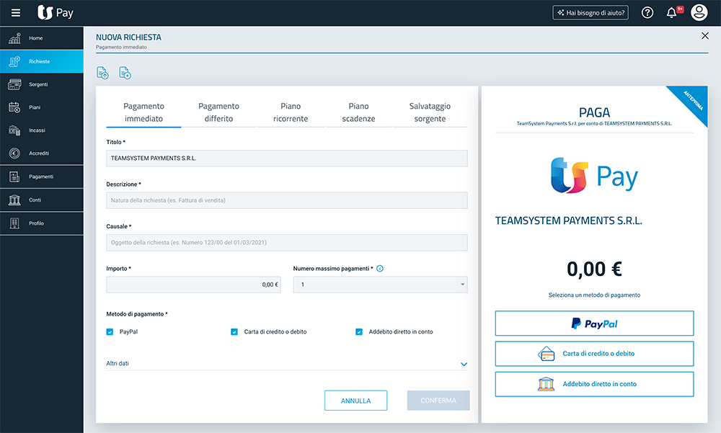
Task: Show info for Numero massimo pagamenti
Action: pyautogui.click(x=380, y=269)
